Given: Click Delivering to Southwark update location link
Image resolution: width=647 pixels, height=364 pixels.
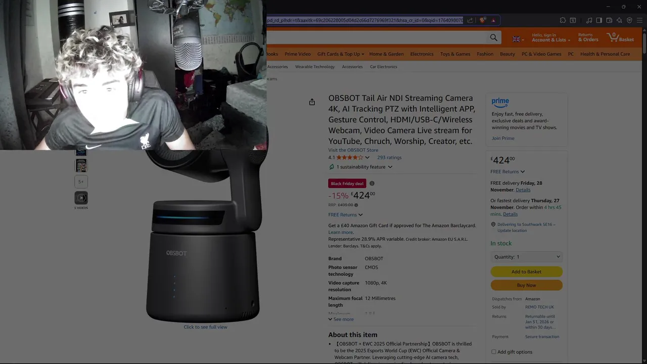Looking at the screenshot, I should pos(526,227).
